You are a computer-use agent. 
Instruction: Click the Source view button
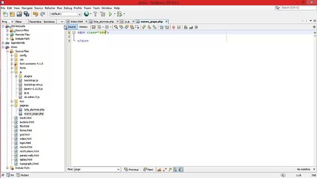71,27
